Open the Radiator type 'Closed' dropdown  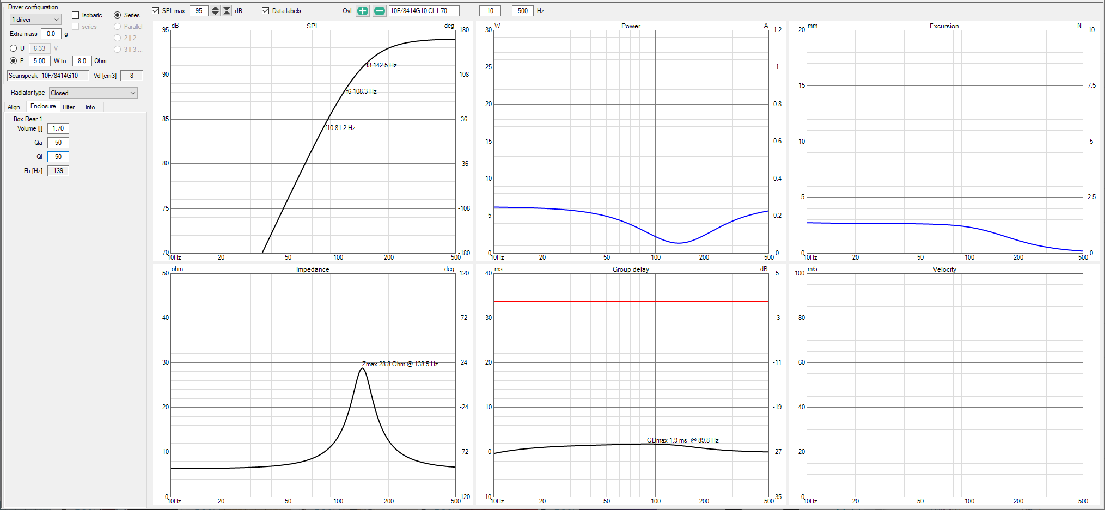93,93
